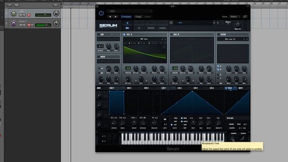Enable the FILTER module
The width and height of the screenshot is (288, 162).
[219, 34]
